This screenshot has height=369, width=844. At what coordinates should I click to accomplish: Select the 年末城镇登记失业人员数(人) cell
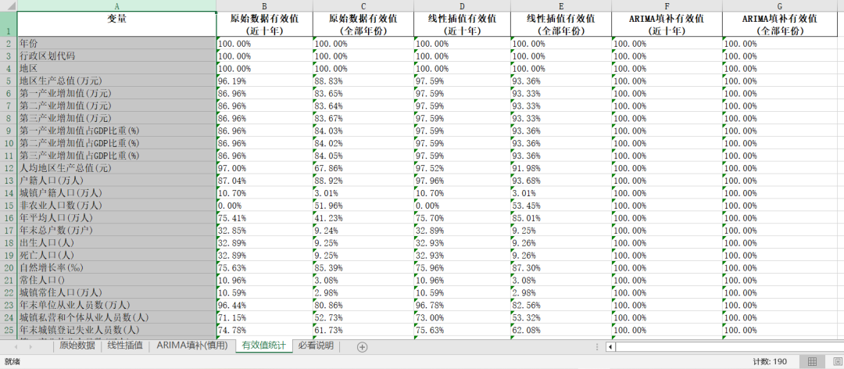(x=116, y=330)
